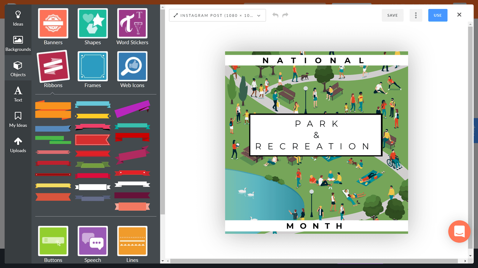The width and height of the screenshot is (478, 268).
Task: Open the Shapes category
Action: click(93, 27)
